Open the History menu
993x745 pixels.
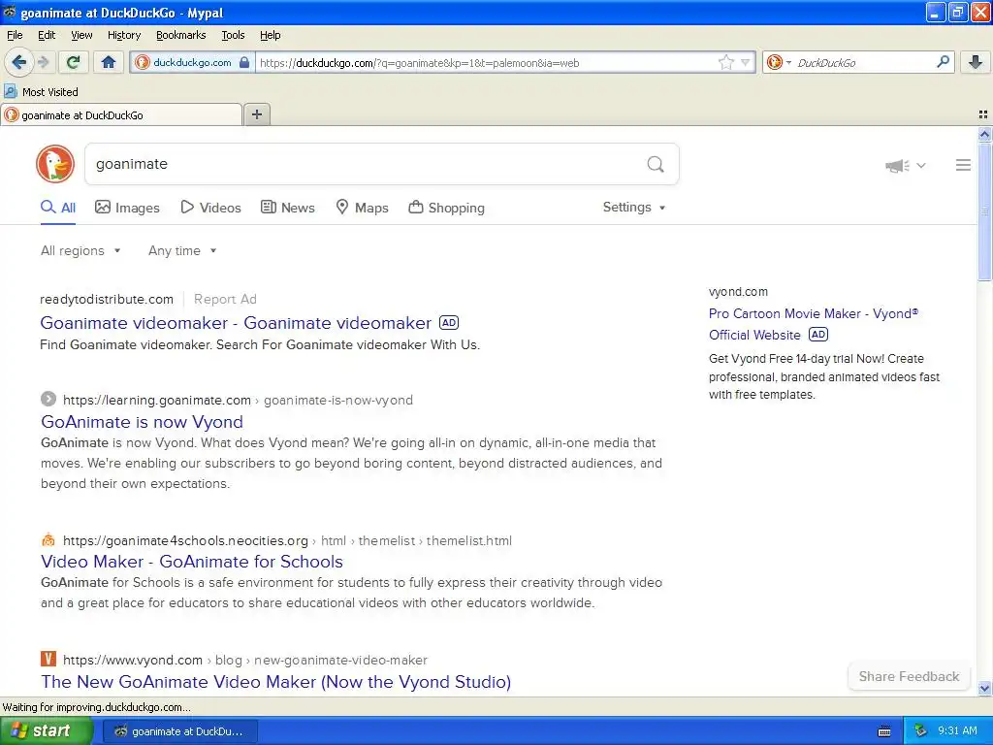[x=123, y=35]
